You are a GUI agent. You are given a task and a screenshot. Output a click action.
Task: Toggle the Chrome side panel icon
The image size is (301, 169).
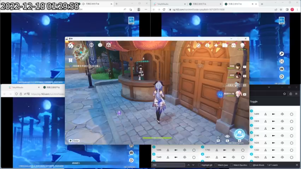point(287,9)
